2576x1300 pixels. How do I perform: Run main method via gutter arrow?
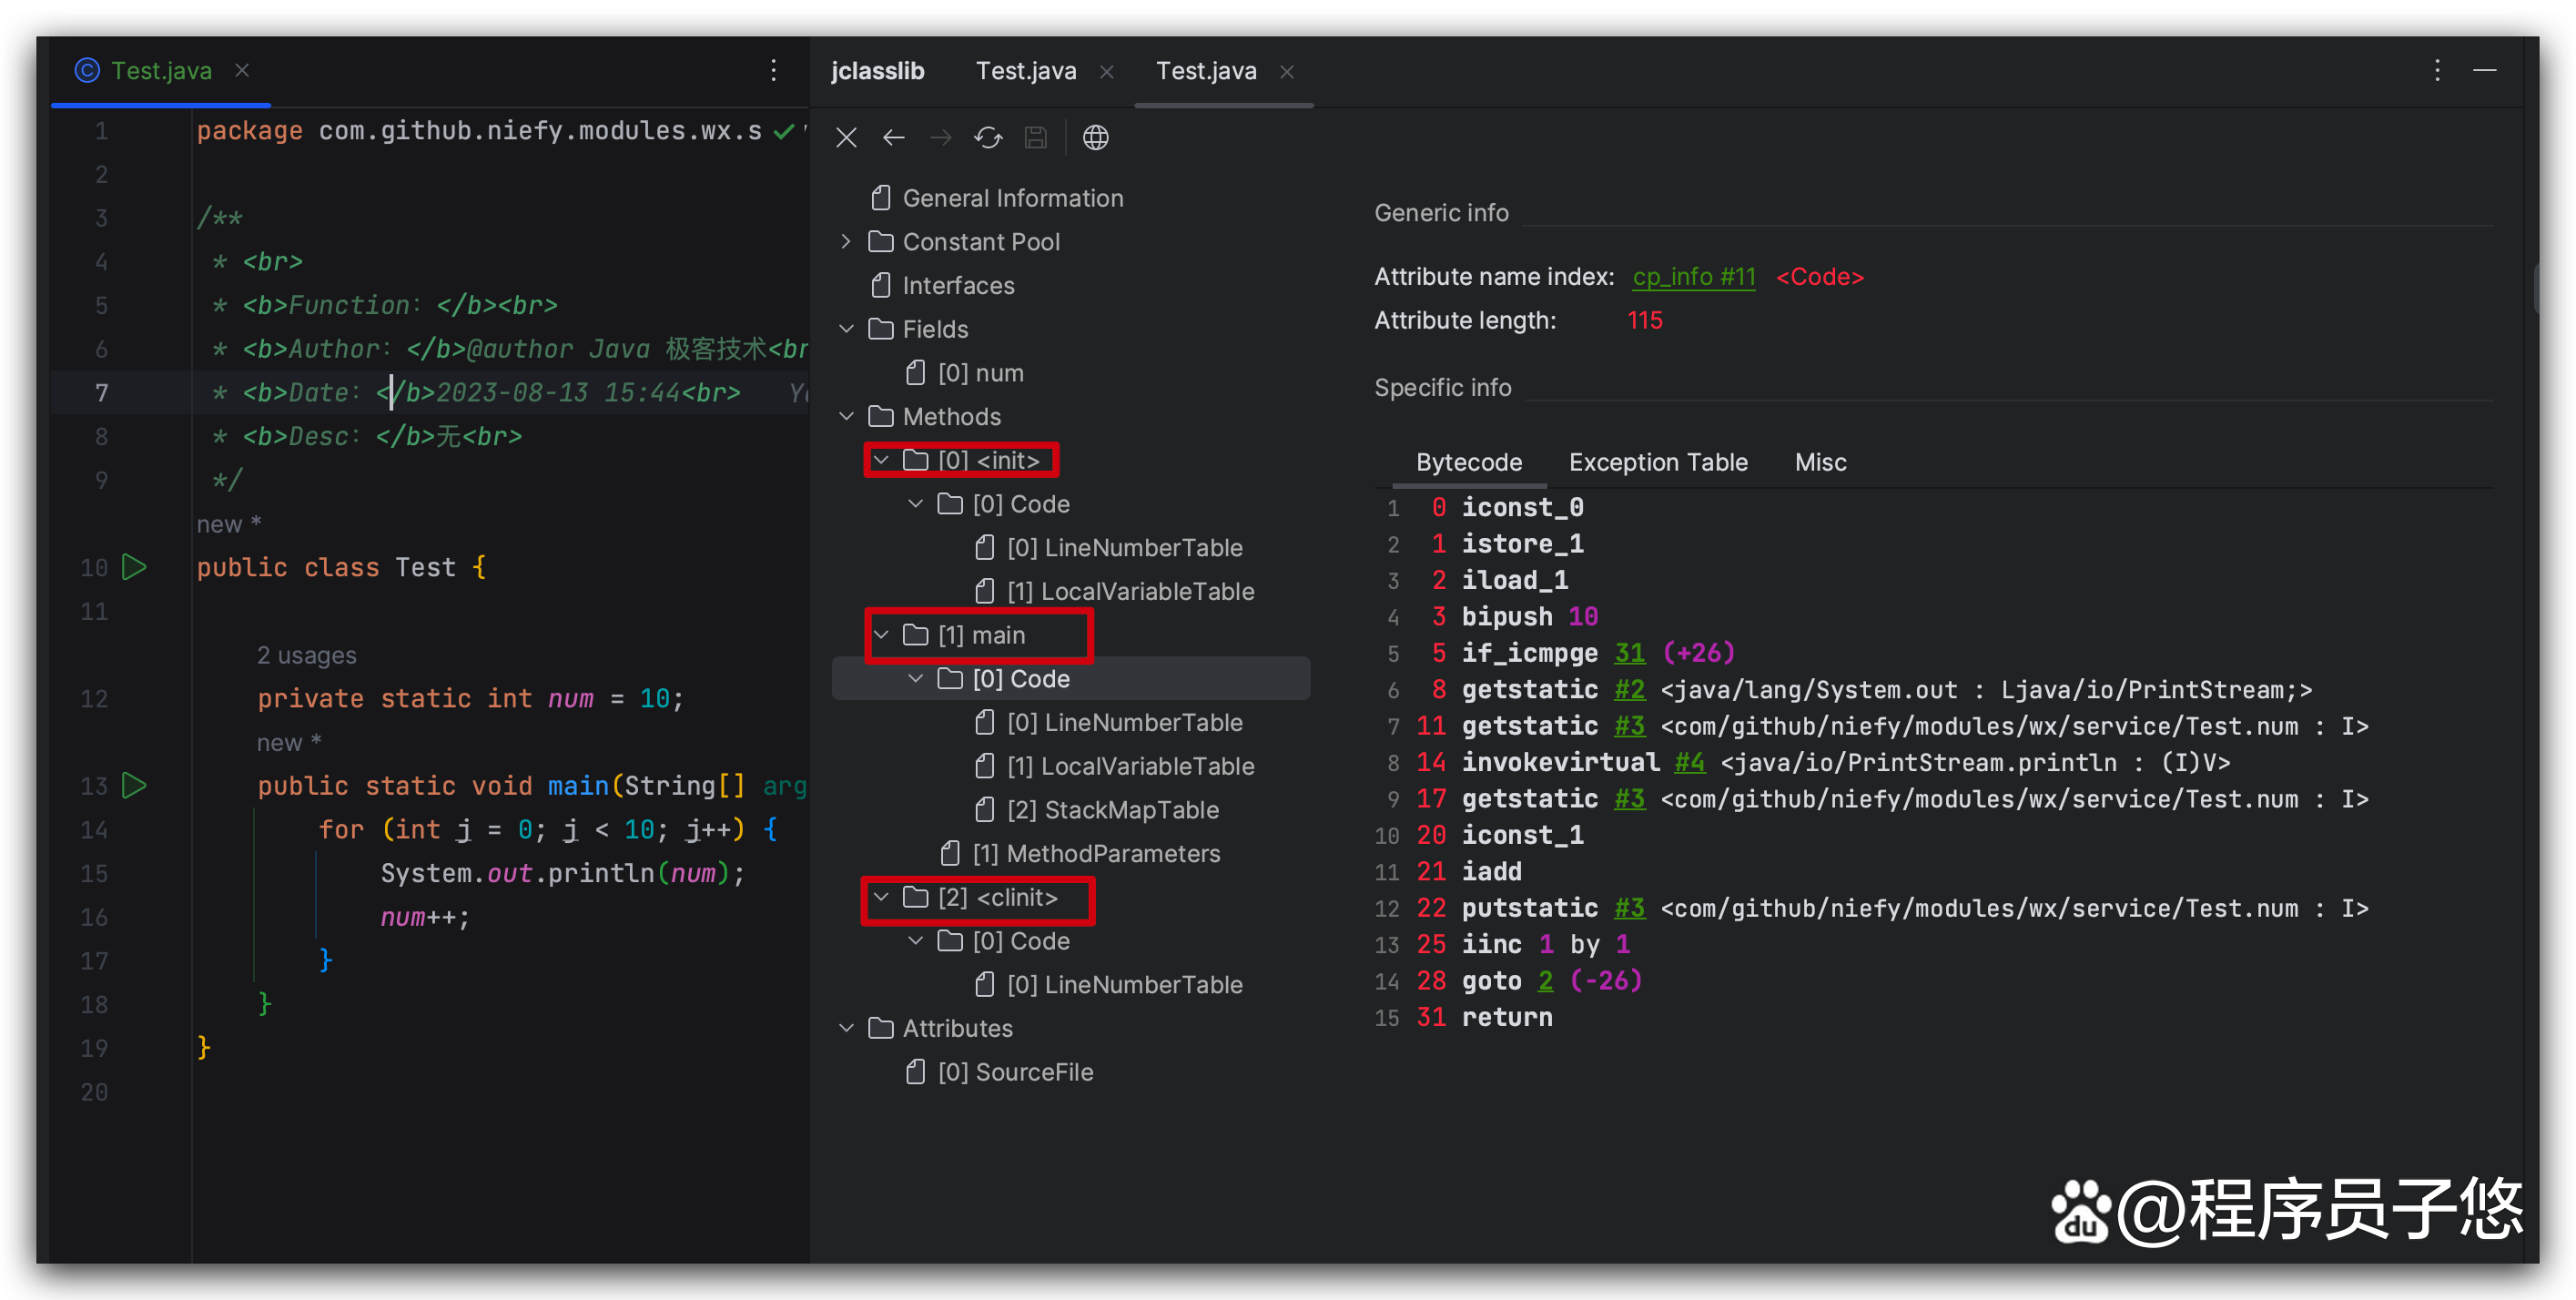pyautogui.click(x=134, y=786)
